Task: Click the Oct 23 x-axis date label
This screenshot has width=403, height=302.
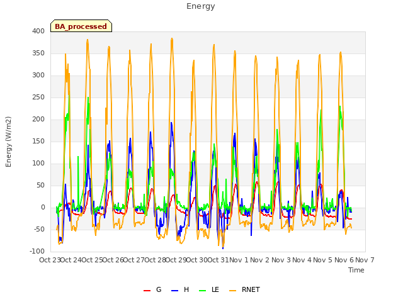Action: click(x=50, y=260)
